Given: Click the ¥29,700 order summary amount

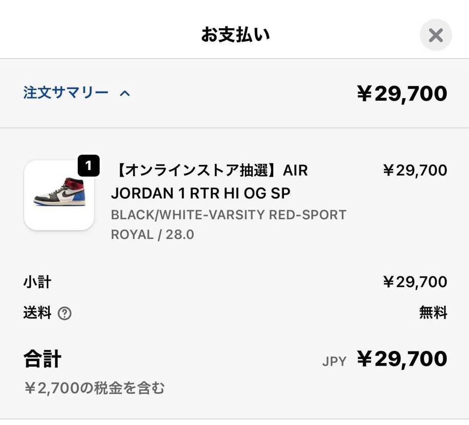Looking at the screenshot, I should click(x=403, y=93).
